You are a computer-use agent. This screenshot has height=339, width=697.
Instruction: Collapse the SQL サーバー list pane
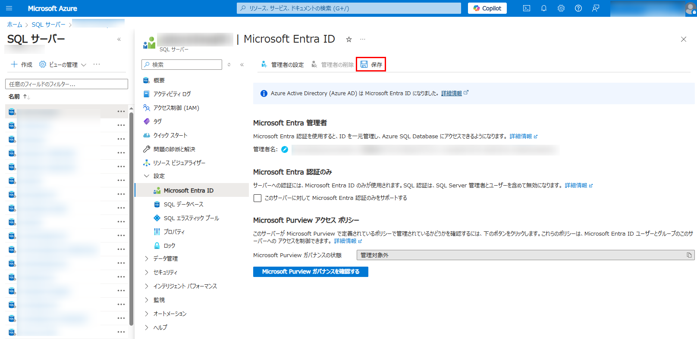pos(119,39)
